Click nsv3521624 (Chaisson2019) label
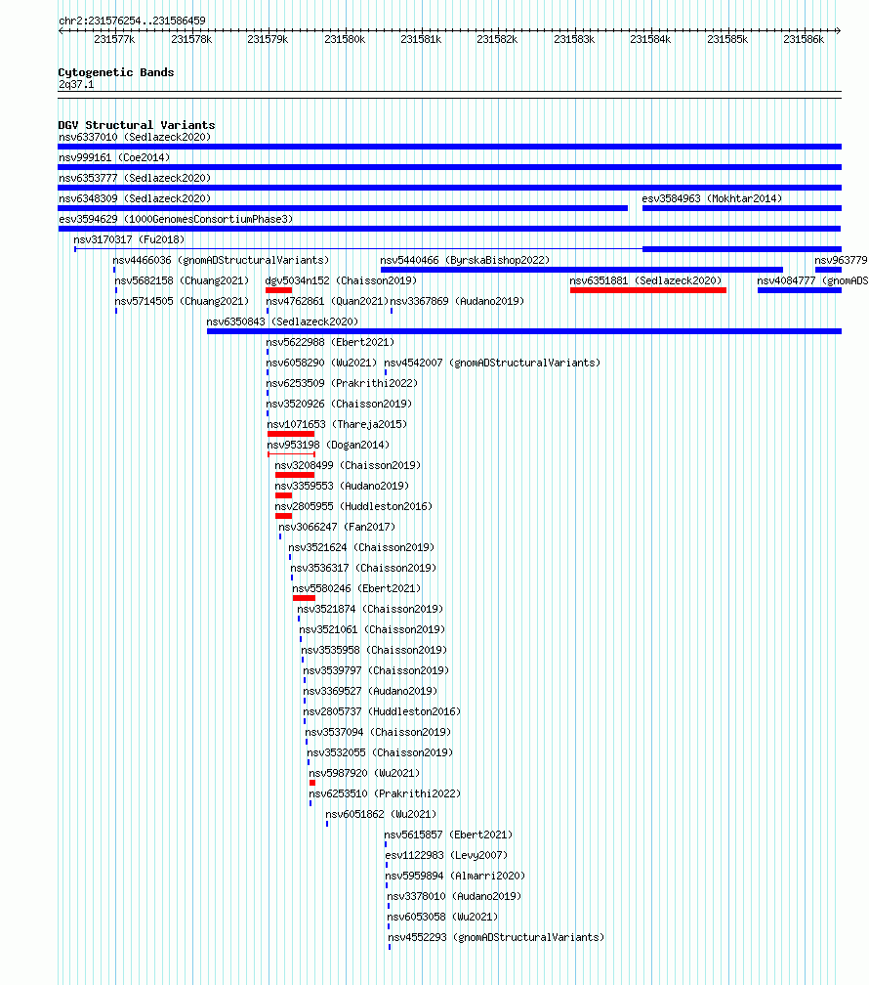Image resolution: width=869 pixels, height=985 pixels. coord(361,548)
